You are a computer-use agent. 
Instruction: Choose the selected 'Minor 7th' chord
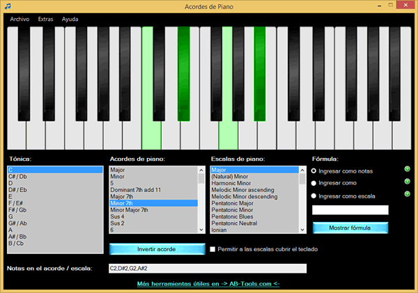[x=154, y=203]
